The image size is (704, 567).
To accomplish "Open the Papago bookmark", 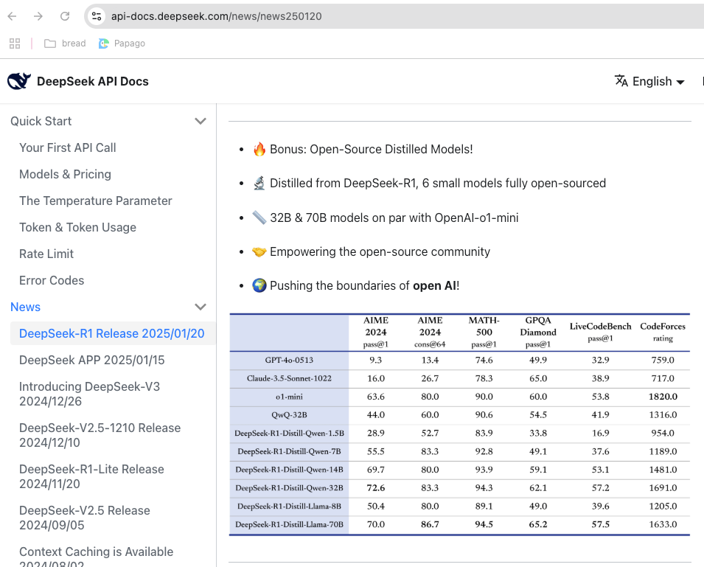I will click(122, 43).
